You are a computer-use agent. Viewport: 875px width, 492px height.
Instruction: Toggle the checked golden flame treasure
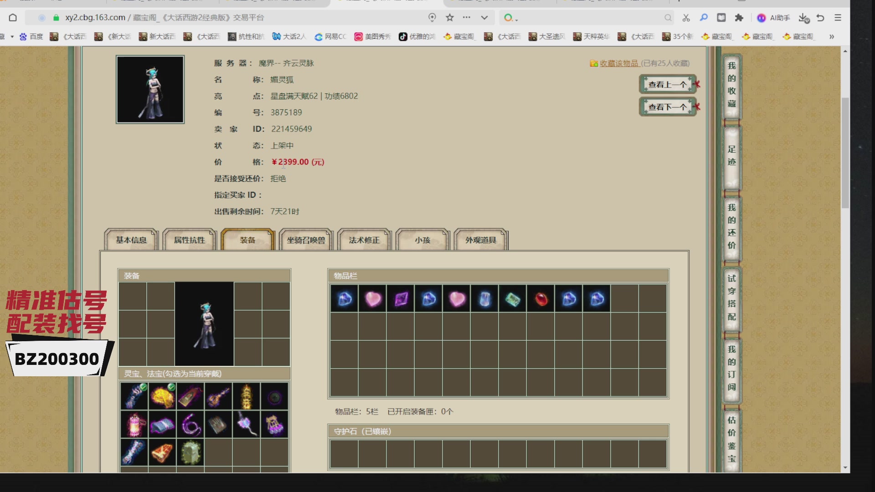(162, 396)
